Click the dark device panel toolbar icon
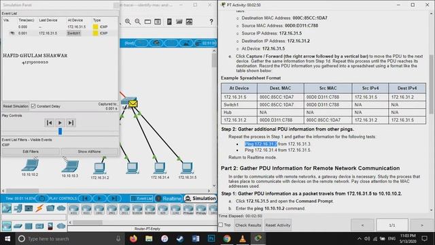This screenshot has height=245, width=435. [169, 22]
